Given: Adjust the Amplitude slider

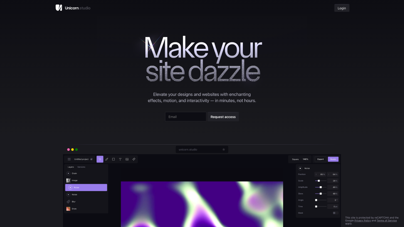Looking at the screenshot, I should coord(320,187).
